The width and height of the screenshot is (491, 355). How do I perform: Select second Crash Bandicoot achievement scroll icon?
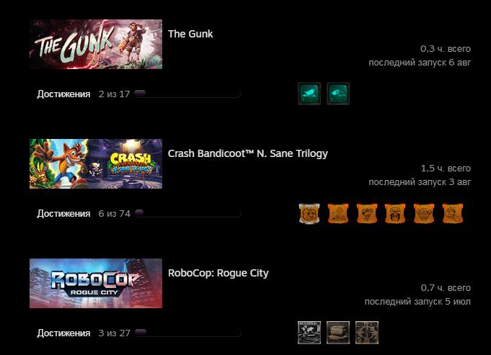[338, 213]
